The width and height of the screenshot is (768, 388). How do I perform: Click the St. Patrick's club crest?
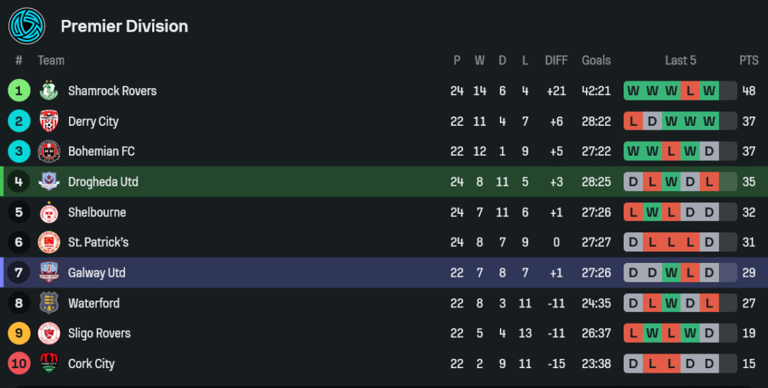pos(49,242)
